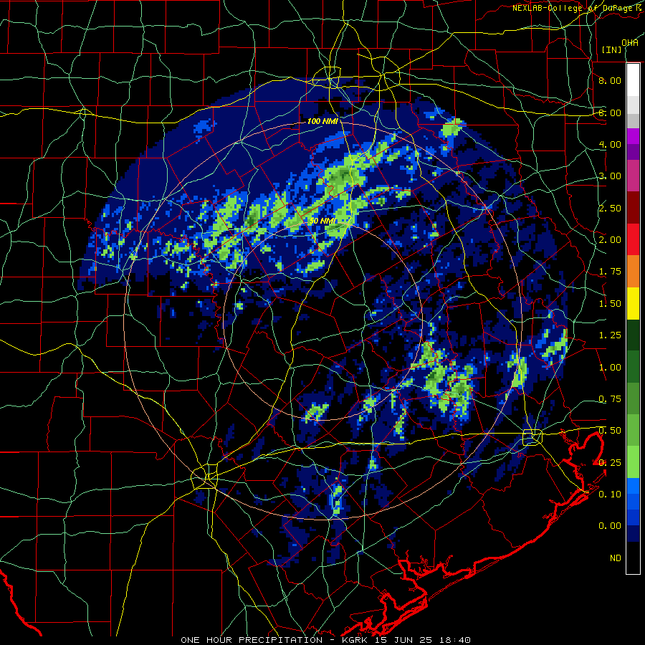Click the 2.00 legend value

610,240
